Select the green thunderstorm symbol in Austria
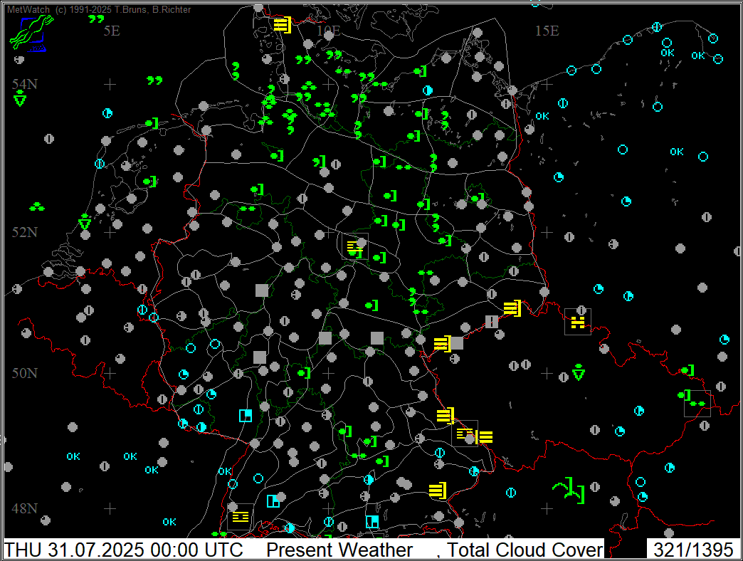 pos(568,490)
